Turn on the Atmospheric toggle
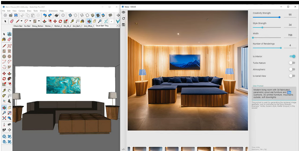Image resolution: width=299 pixels, height=151 pixels. (x=292, y=69)
